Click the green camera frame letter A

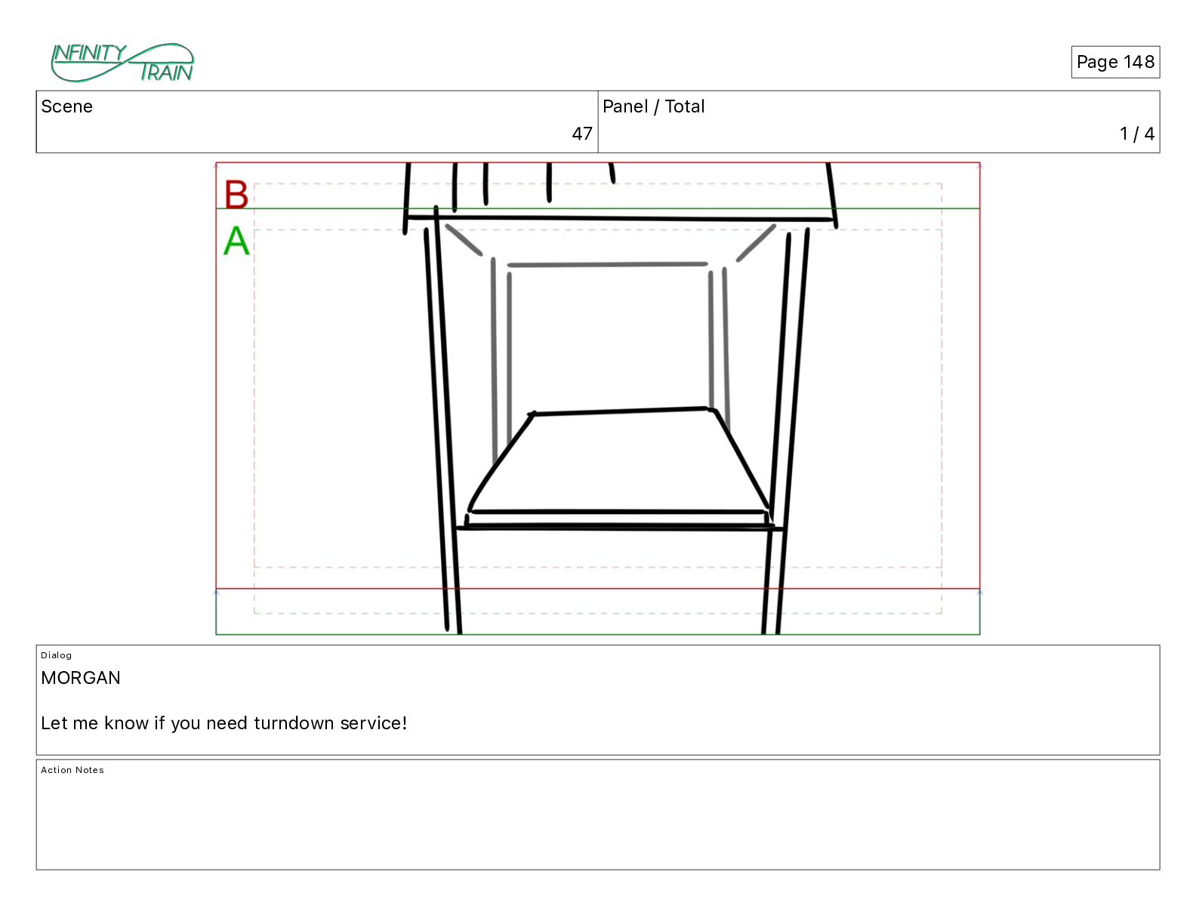[236, 242]
